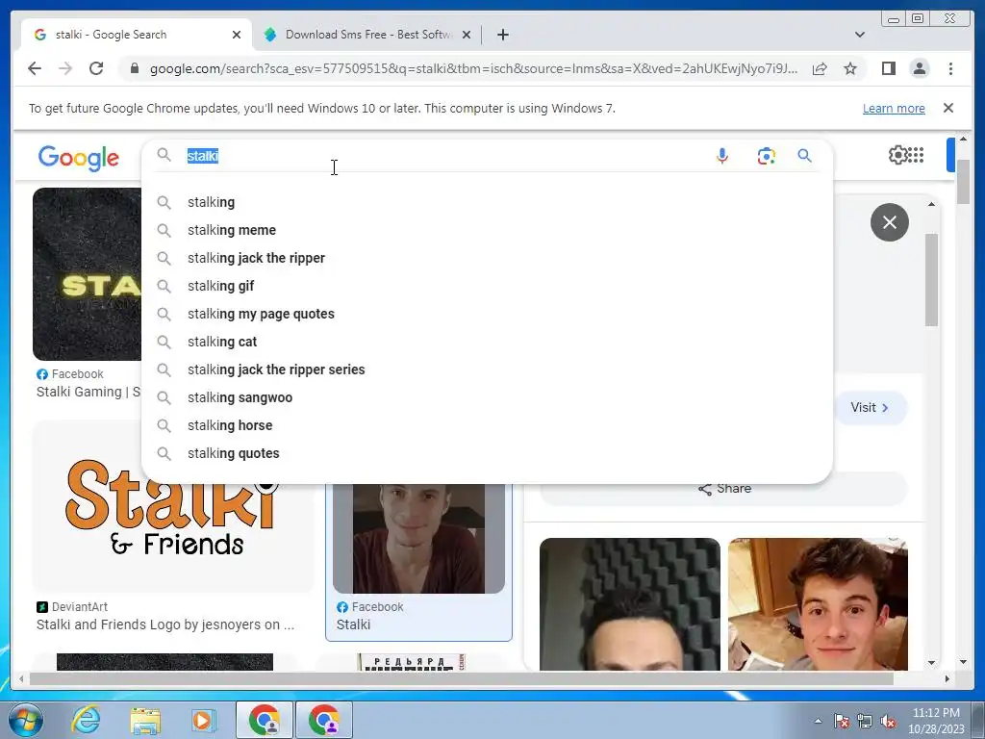The width and height of the screenshot is (985, 739).
Task: Go to Google home via the logo
Action: (79, 157)
